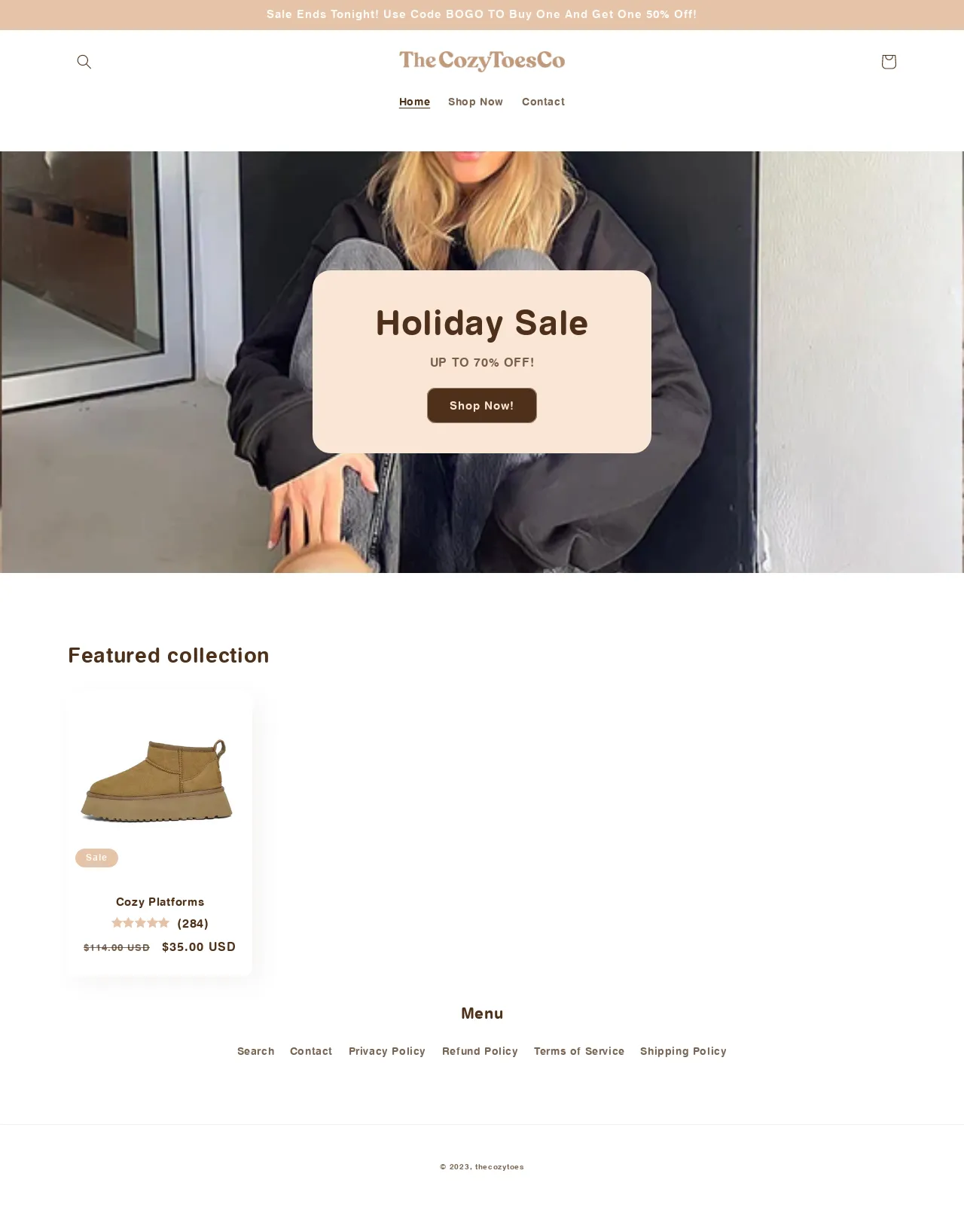The width and height of the screenshot is (964, 1210).
Task: Click the star rating icons
Action: pos(141,923)
